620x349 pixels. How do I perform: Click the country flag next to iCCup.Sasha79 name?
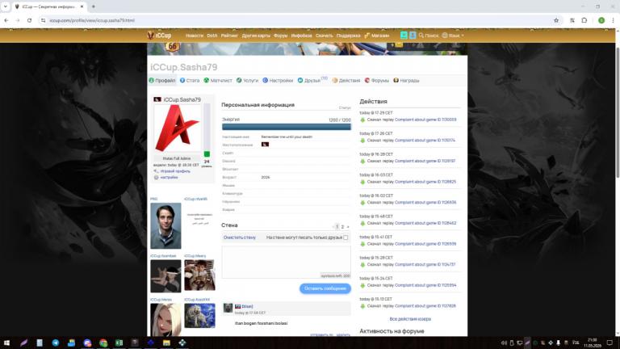pyautogui.click(x=157, y=99)
